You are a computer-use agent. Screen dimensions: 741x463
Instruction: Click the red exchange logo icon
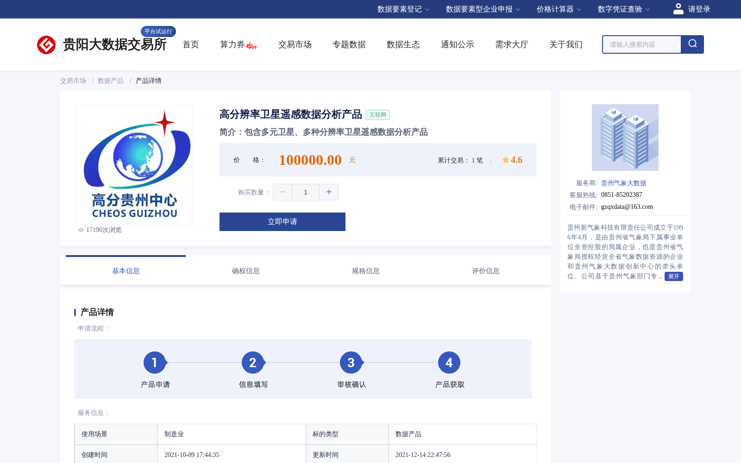46,45
